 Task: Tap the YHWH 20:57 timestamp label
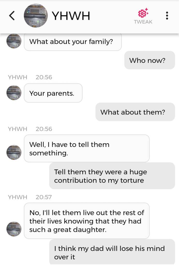(30, 197)
